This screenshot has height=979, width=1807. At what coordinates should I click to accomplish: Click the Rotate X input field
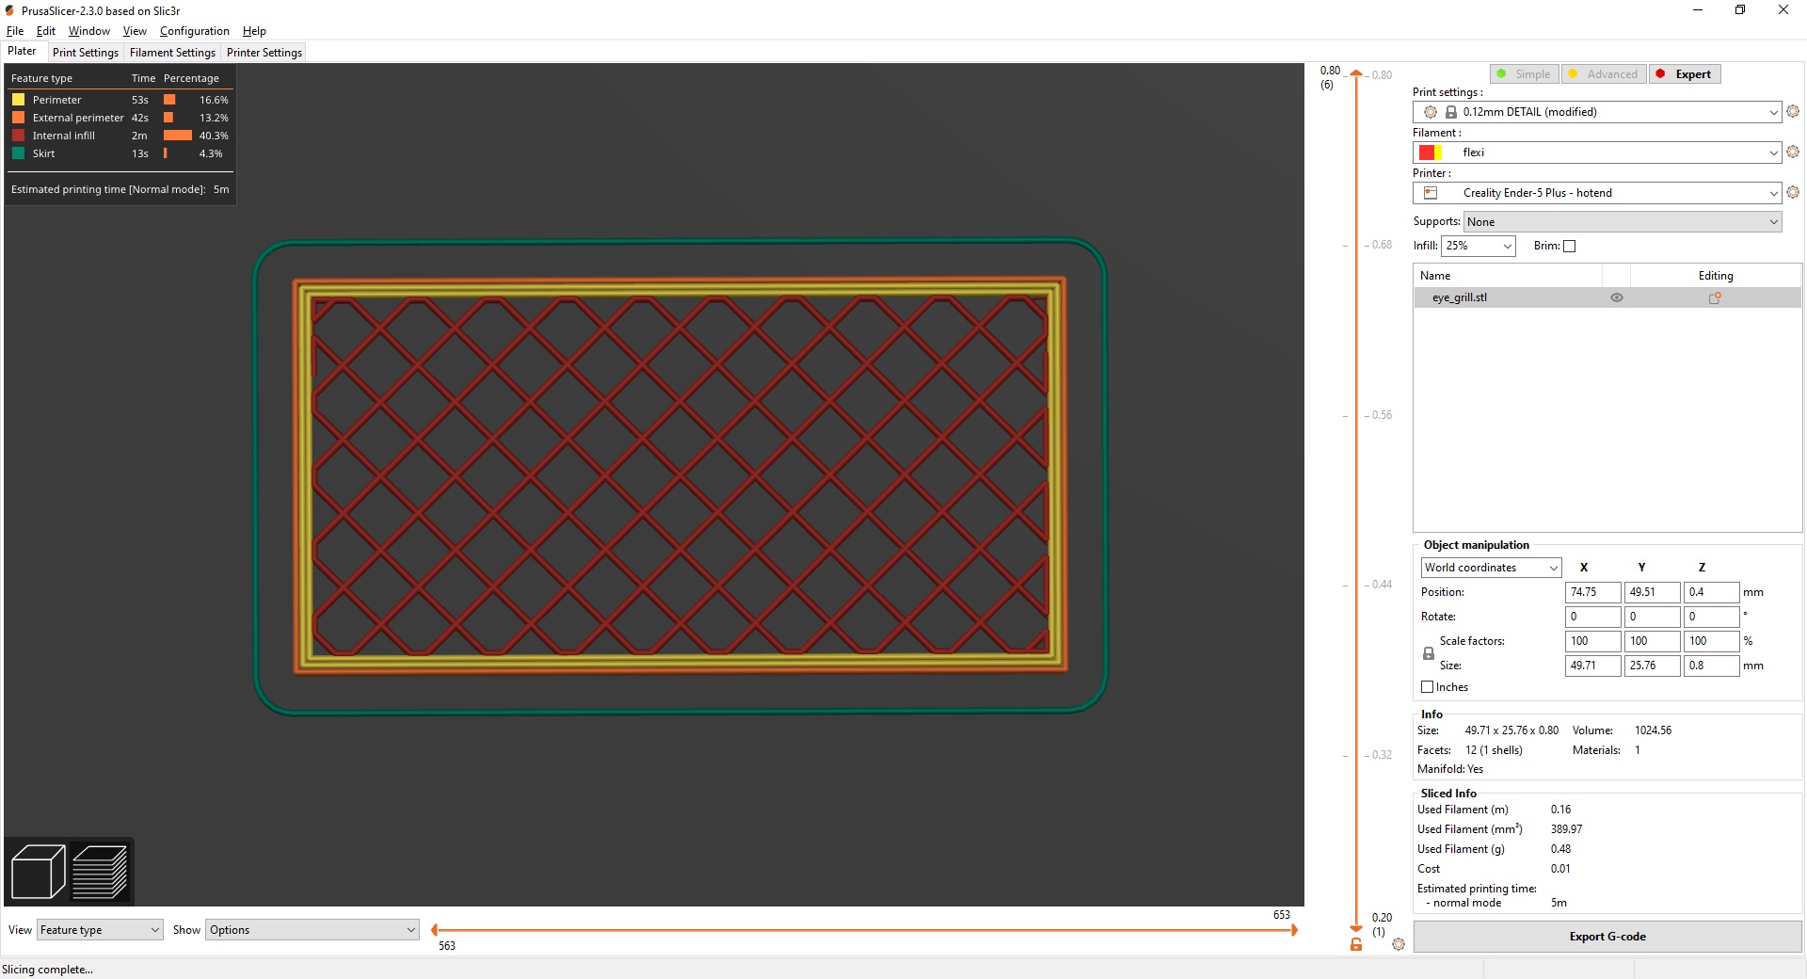[1592, 617]
